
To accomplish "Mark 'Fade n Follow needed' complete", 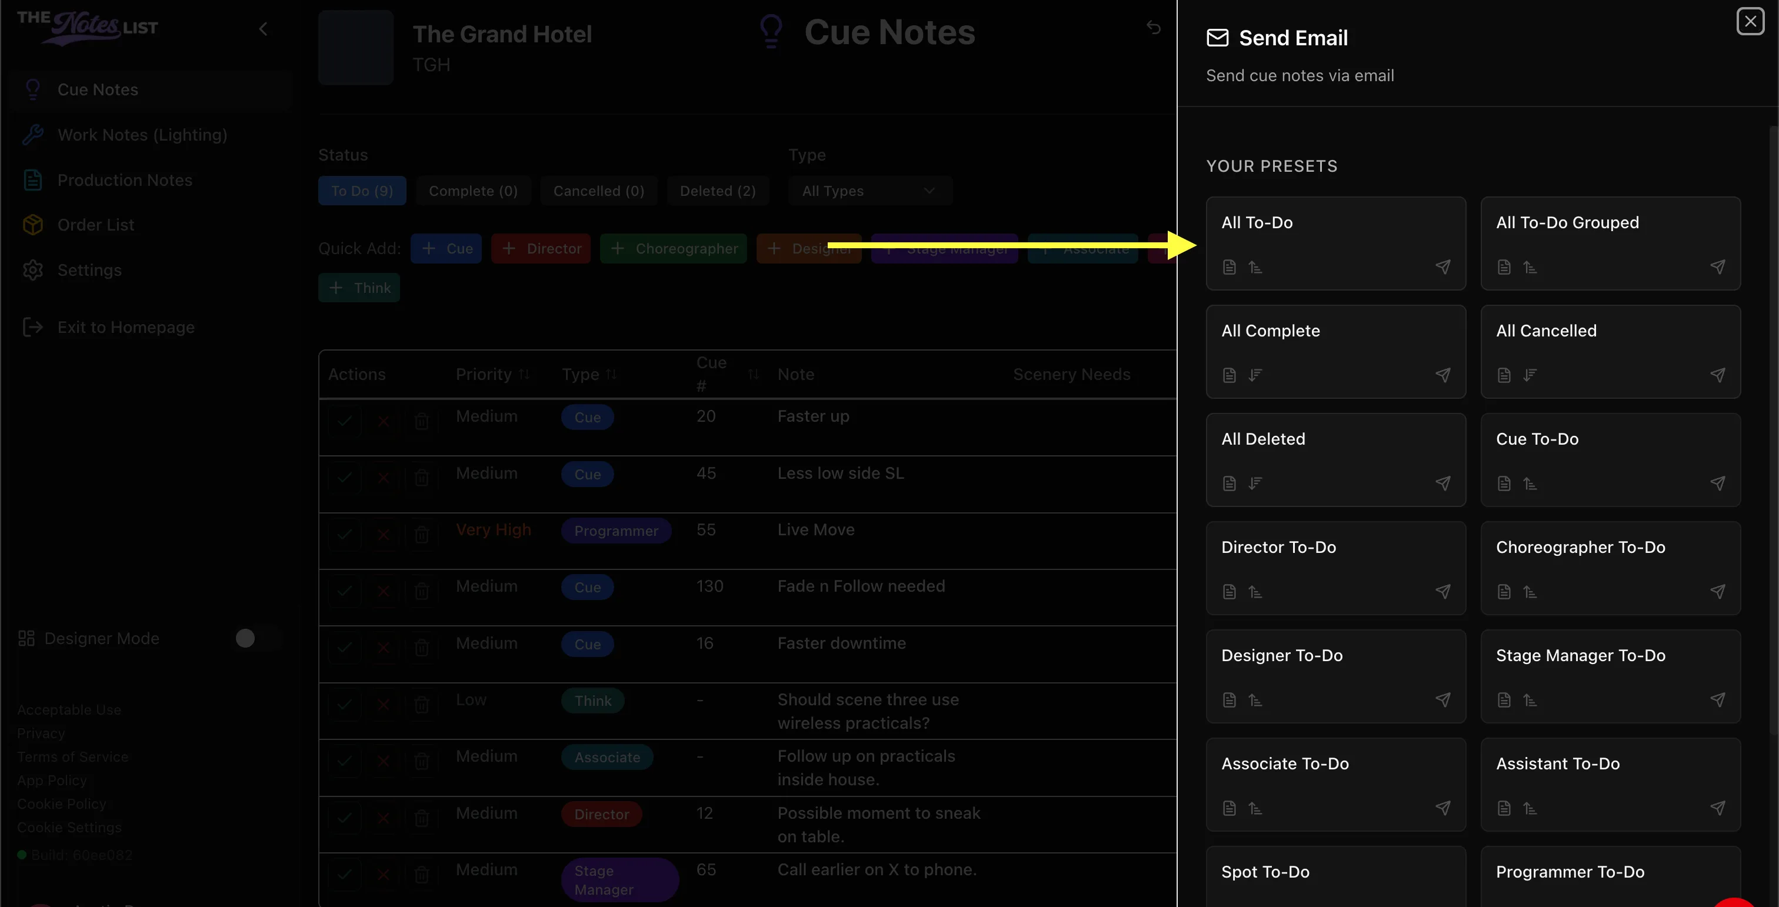I will click(344, 591).
